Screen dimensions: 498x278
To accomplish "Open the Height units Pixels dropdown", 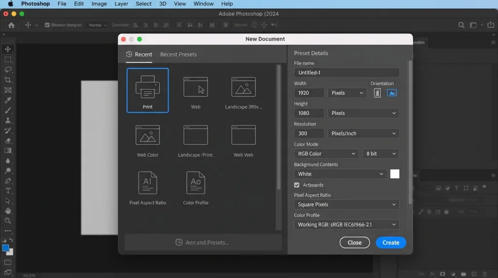I will point(363,113).
